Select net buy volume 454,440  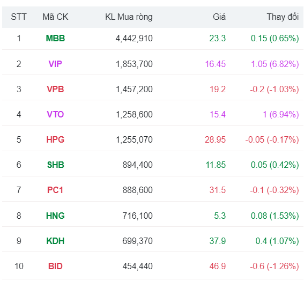[137, 266]
